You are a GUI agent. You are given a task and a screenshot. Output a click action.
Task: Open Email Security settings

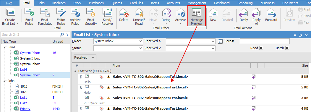[91, 17]
